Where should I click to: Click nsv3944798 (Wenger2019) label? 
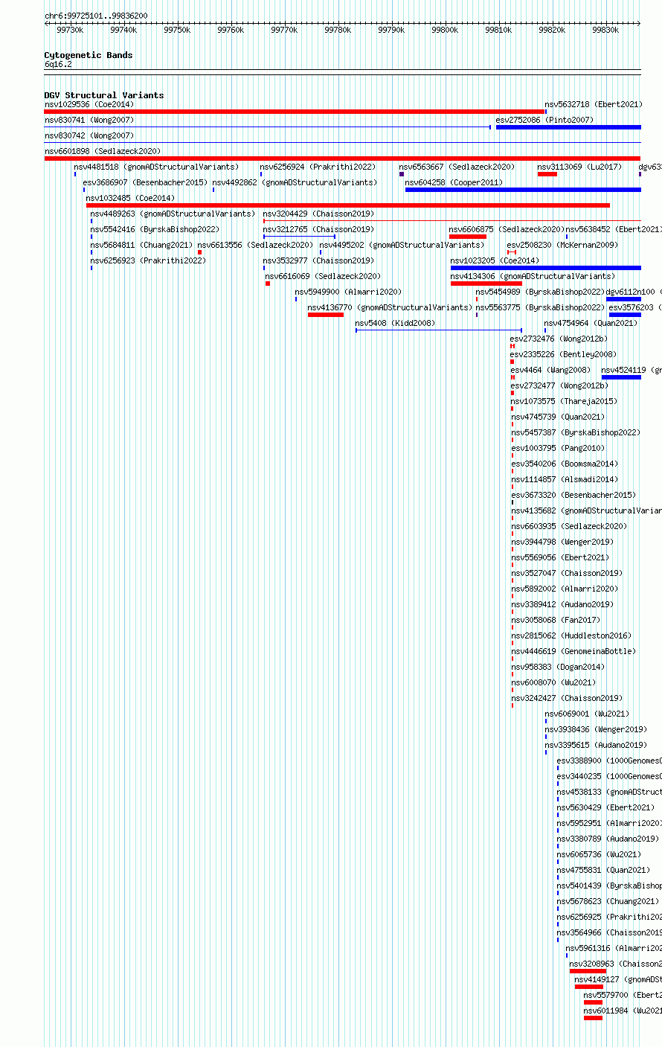coord(562,542)
